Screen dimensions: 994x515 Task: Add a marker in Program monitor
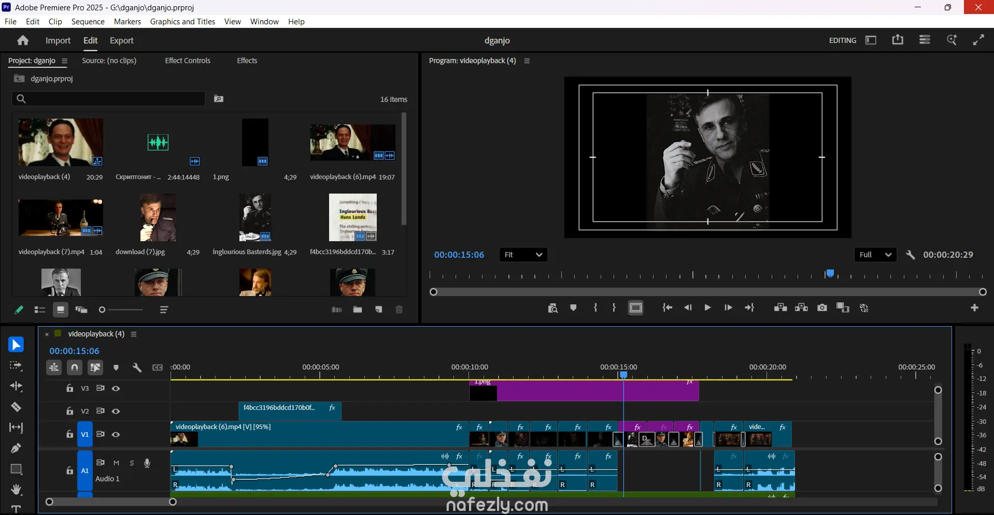(x=573, y=308)
